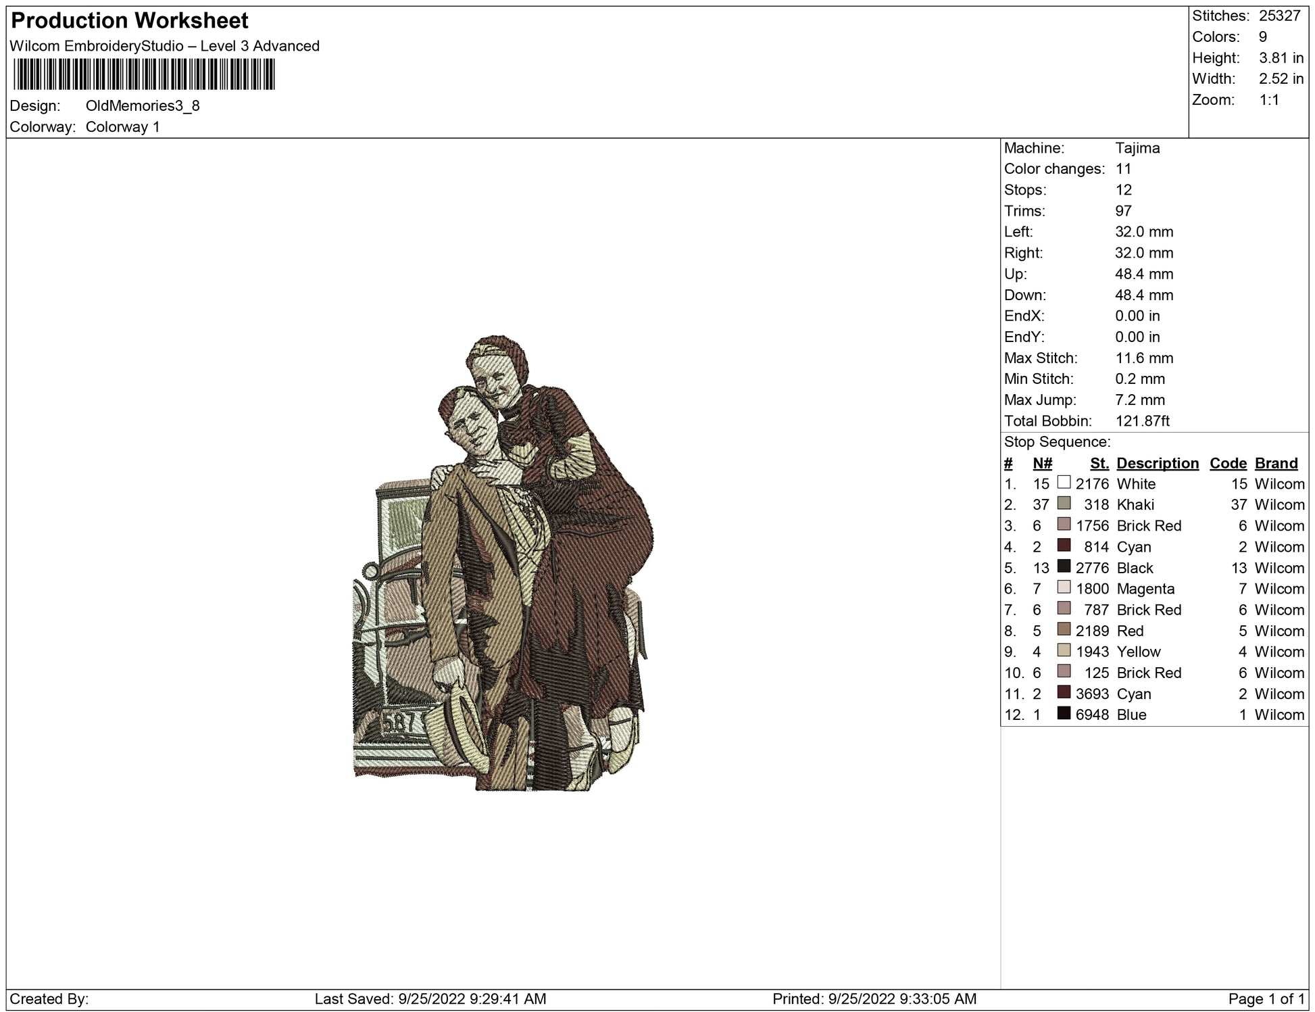Select the Yellow swatch in row 9
Image resolution: width=1315 pixels, height=1012 pixels.
pyautogui.click(x=1064, y=650)
